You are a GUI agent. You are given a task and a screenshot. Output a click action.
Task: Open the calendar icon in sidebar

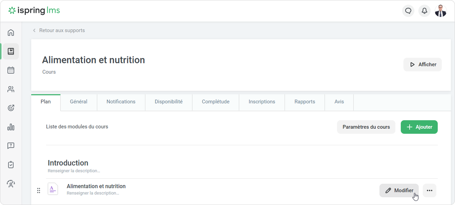point(11,70)
